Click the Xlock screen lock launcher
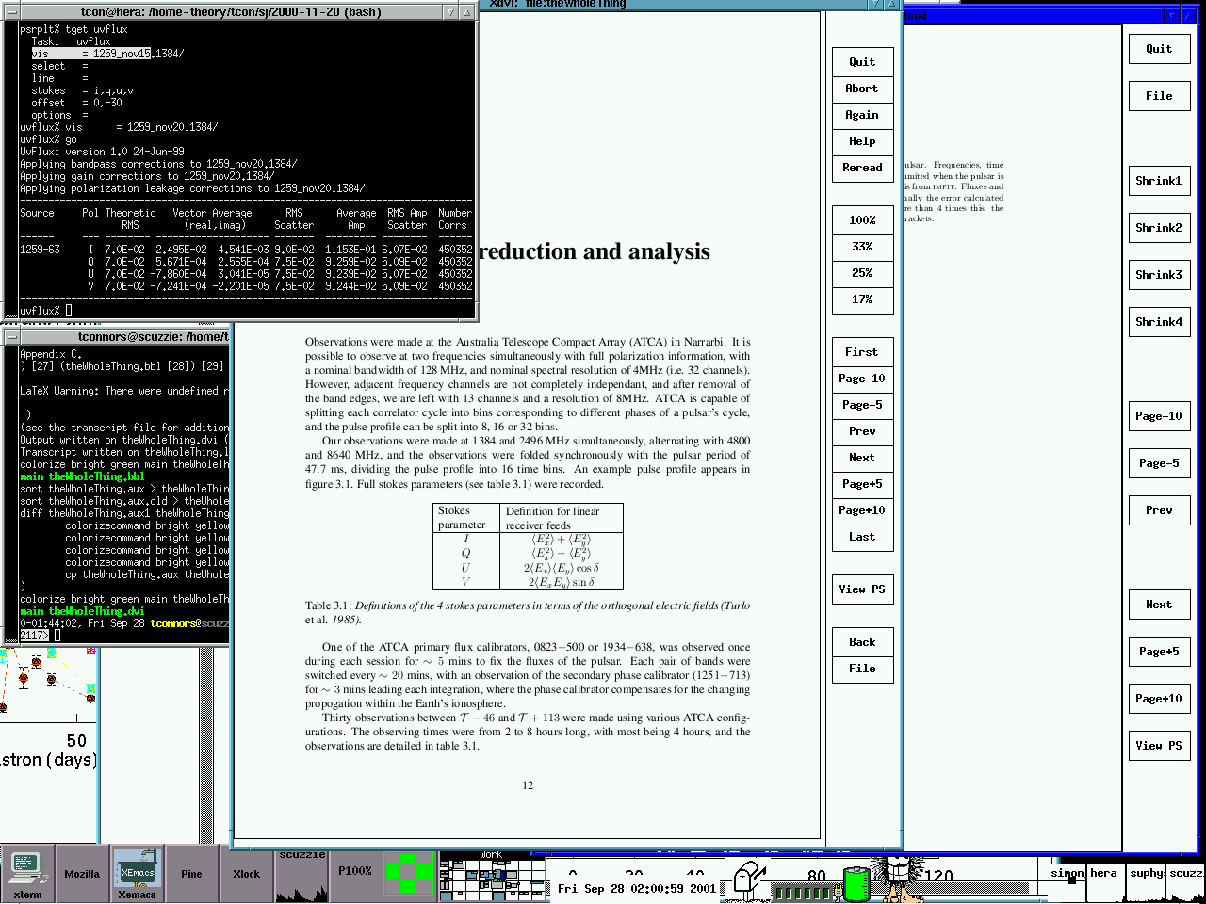Screen dimensions: 1206x904 (246, 874)
